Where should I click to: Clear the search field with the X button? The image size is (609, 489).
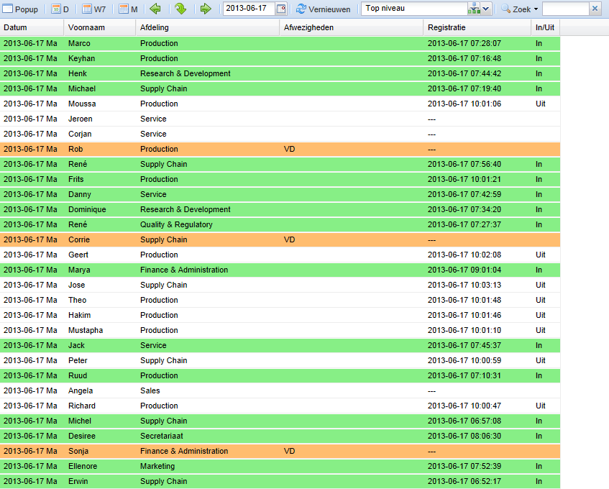click(x=595, y=9)
